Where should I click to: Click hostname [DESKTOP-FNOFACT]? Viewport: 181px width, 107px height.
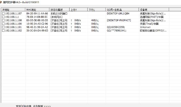coord(119,20)
